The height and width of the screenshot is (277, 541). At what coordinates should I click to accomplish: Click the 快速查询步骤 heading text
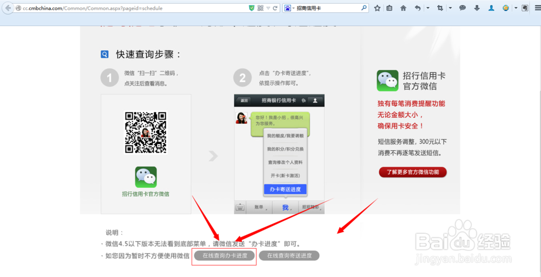149,55
